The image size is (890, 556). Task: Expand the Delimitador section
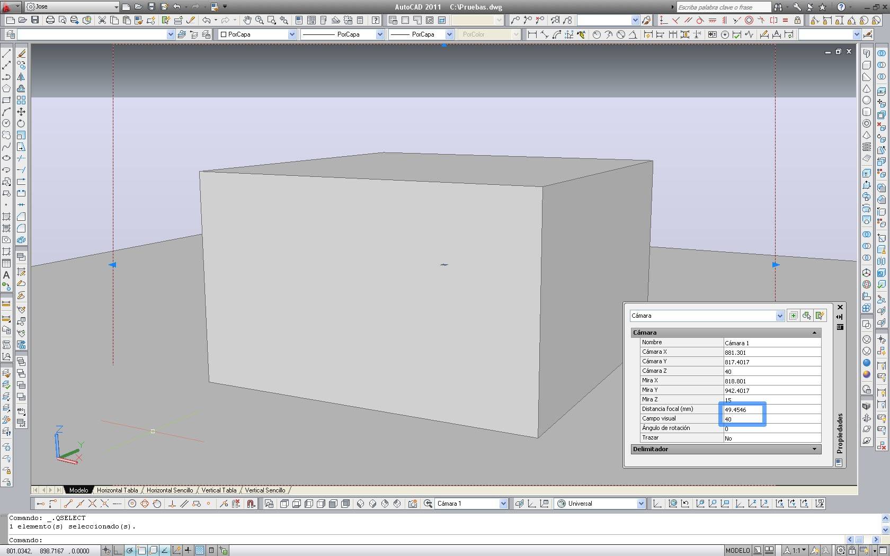tap(814, 449)
